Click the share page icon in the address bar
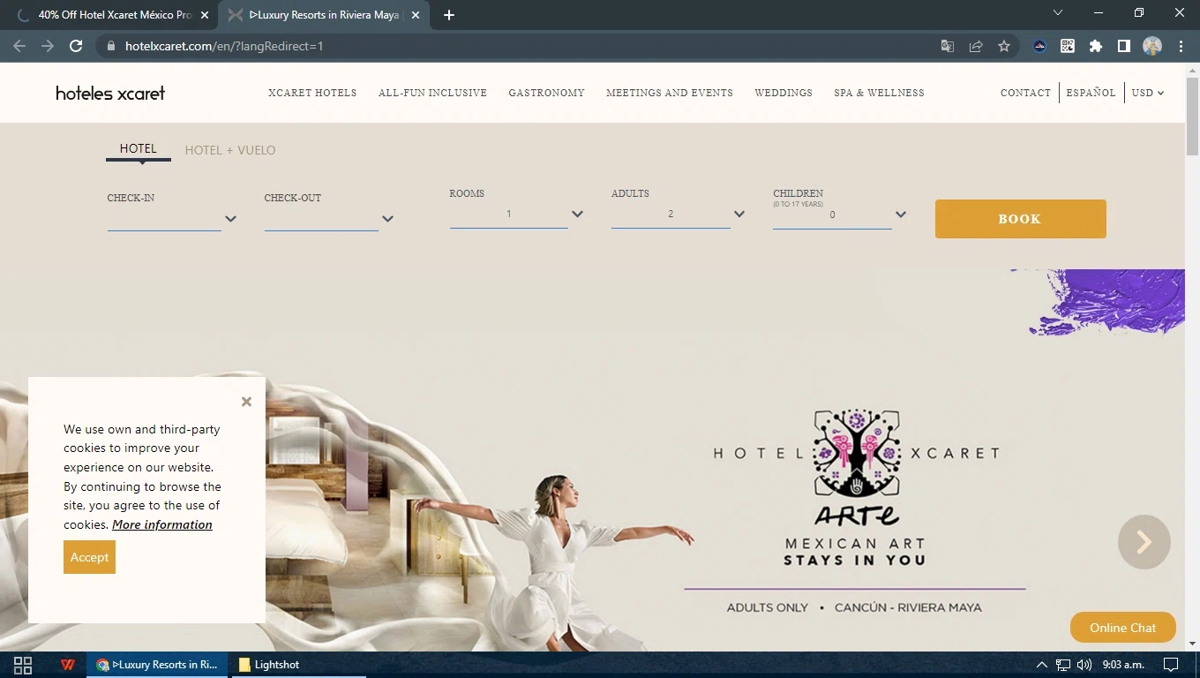Viewport: 1200px width, 678px height. [x=976, y=46]
